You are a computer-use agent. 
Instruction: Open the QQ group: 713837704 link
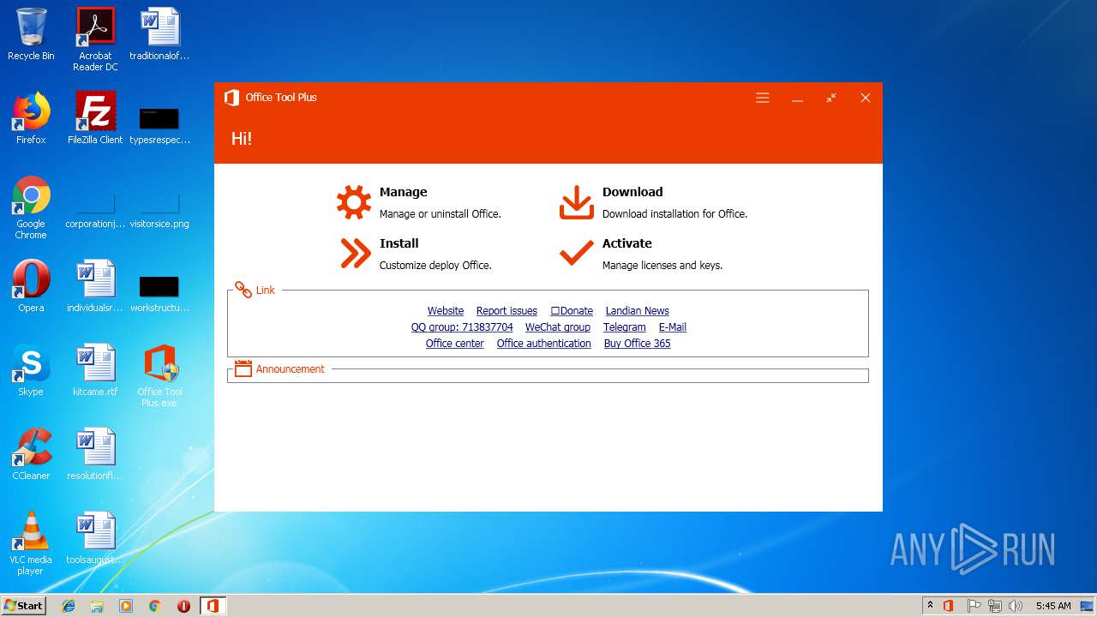462,327
